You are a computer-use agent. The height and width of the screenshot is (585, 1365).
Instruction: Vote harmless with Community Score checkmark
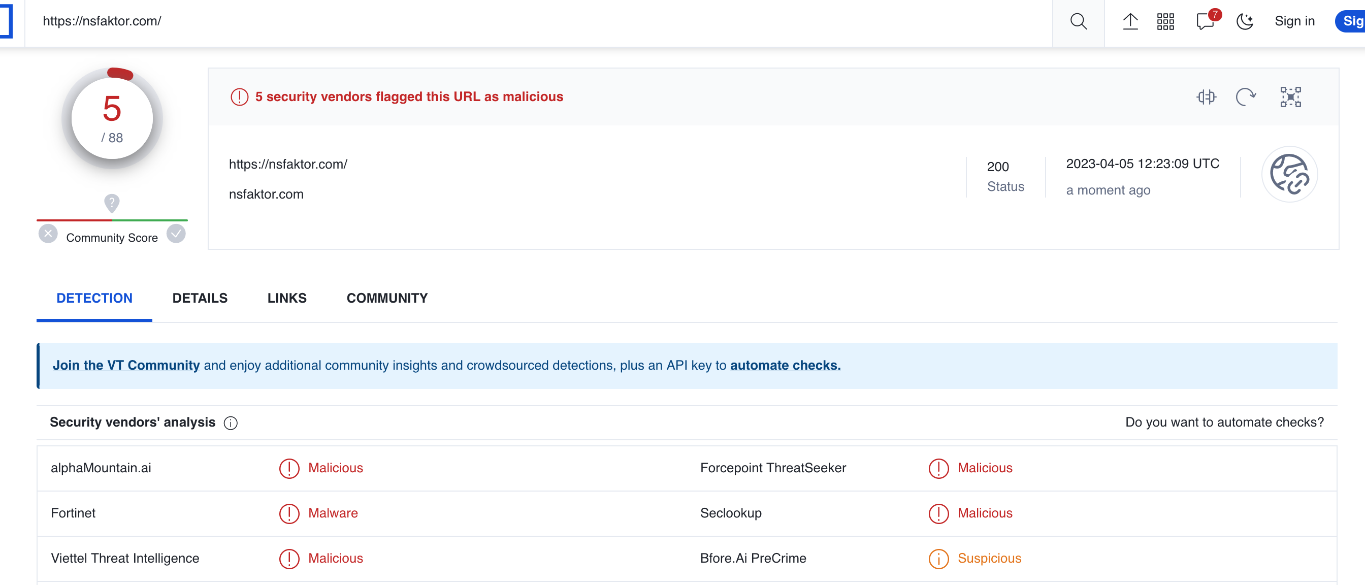click(176, 233)
